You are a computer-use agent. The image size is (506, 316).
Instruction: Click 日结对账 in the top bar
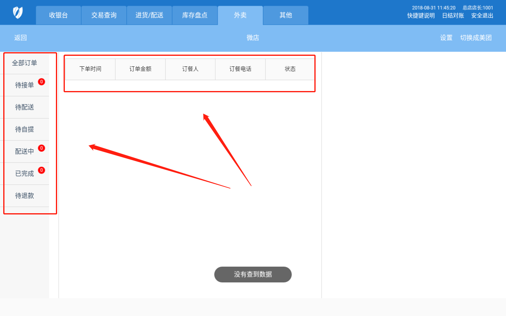[453, 16]
